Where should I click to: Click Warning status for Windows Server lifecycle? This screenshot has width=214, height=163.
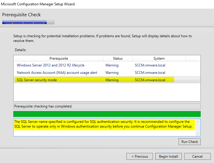pyautogui.click(x=112, y=65)
